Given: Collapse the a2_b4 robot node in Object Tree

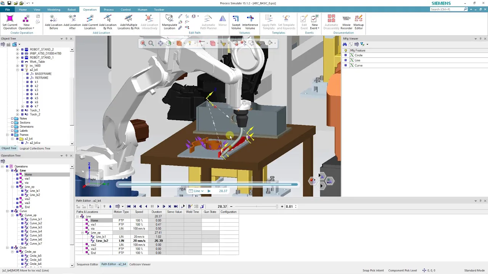Looking at the screenshot, I should point(17,70).
